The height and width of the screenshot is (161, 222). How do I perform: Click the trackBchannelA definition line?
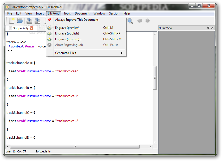click(21, 63)
